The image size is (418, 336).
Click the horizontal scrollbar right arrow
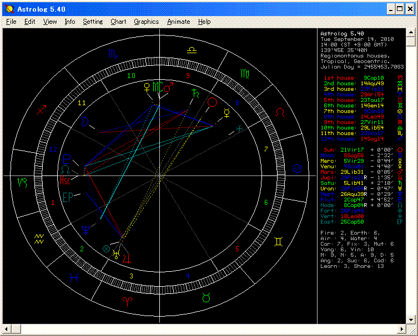pyautogui.click(x=401, y=328)
